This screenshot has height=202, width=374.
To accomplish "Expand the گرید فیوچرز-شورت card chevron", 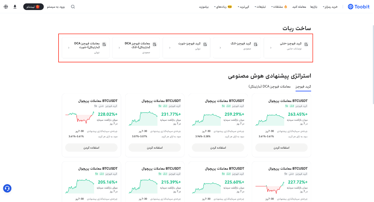I will (170, 48).
